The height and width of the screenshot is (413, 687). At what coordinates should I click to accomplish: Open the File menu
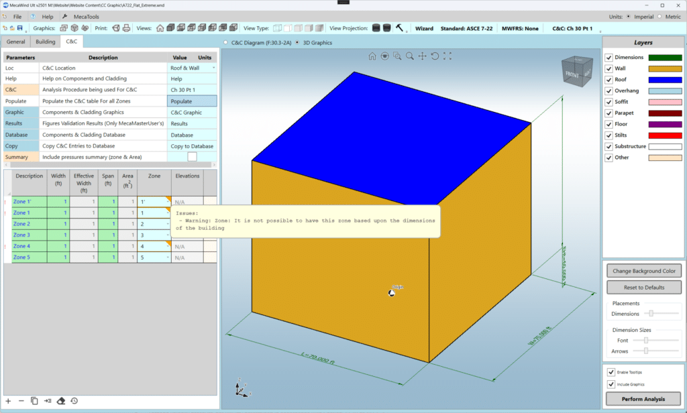(x=17, y=17)
